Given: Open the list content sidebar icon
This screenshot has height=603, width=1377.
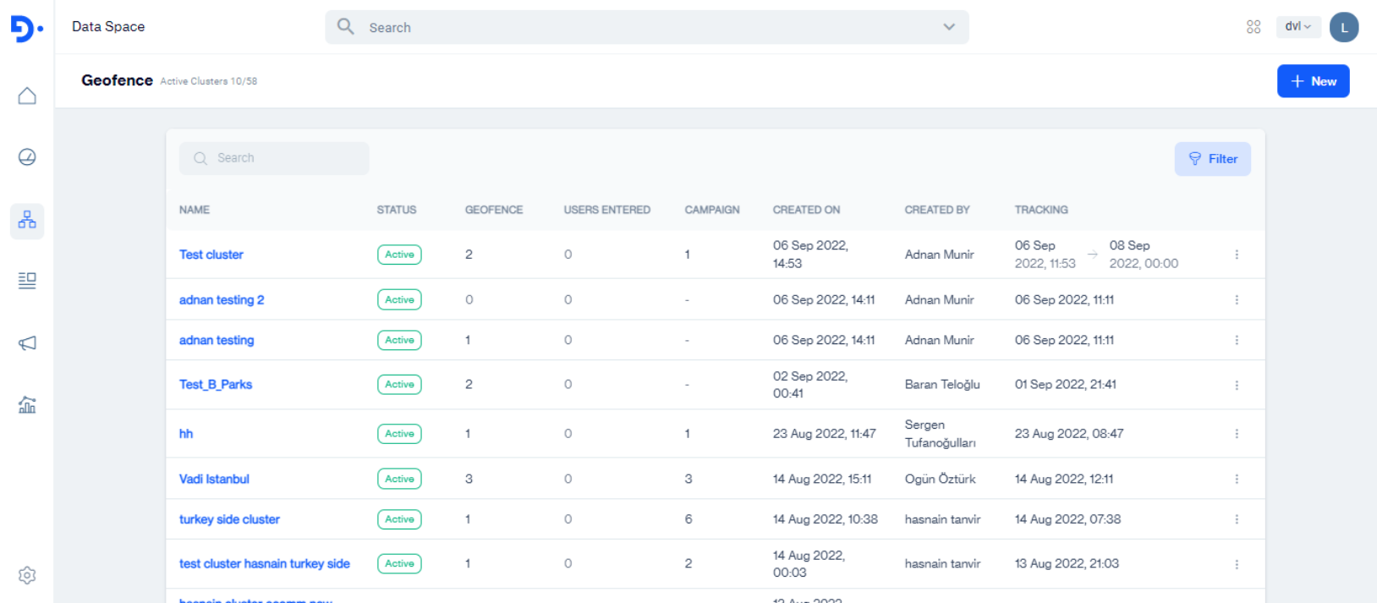Looking at the screenshot, I should point(27,281).
